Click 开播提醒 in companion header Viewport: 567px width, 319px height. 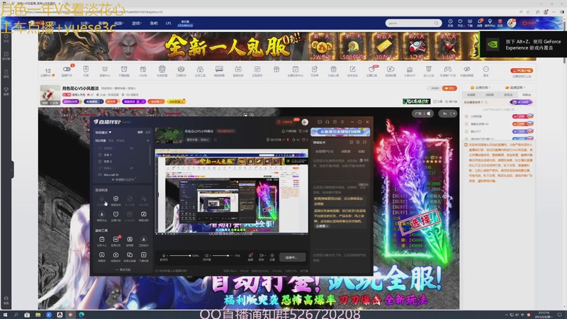pos(288,131)
